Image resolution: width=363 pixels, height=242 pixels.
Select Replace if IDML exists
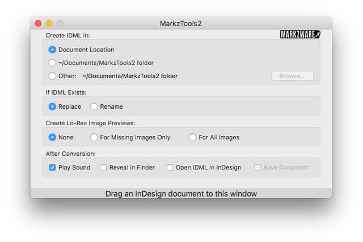click(52, 107)
